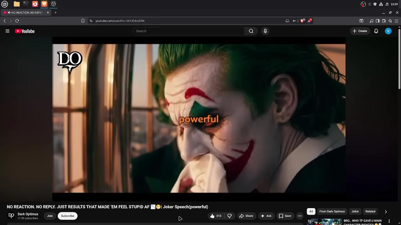
Task: Open the Brave Rewards triangle icon
Action: tap(310, 21)
